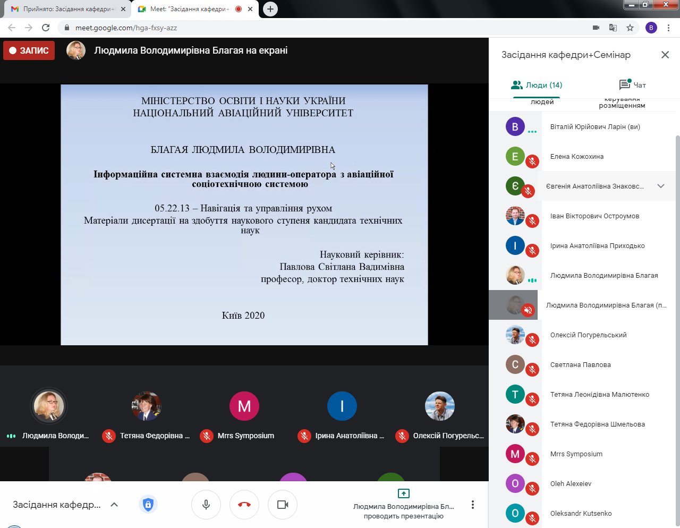This screenshot has height=528, width=680.
Task: Open the three-dot more options menu
Action: 473,505
